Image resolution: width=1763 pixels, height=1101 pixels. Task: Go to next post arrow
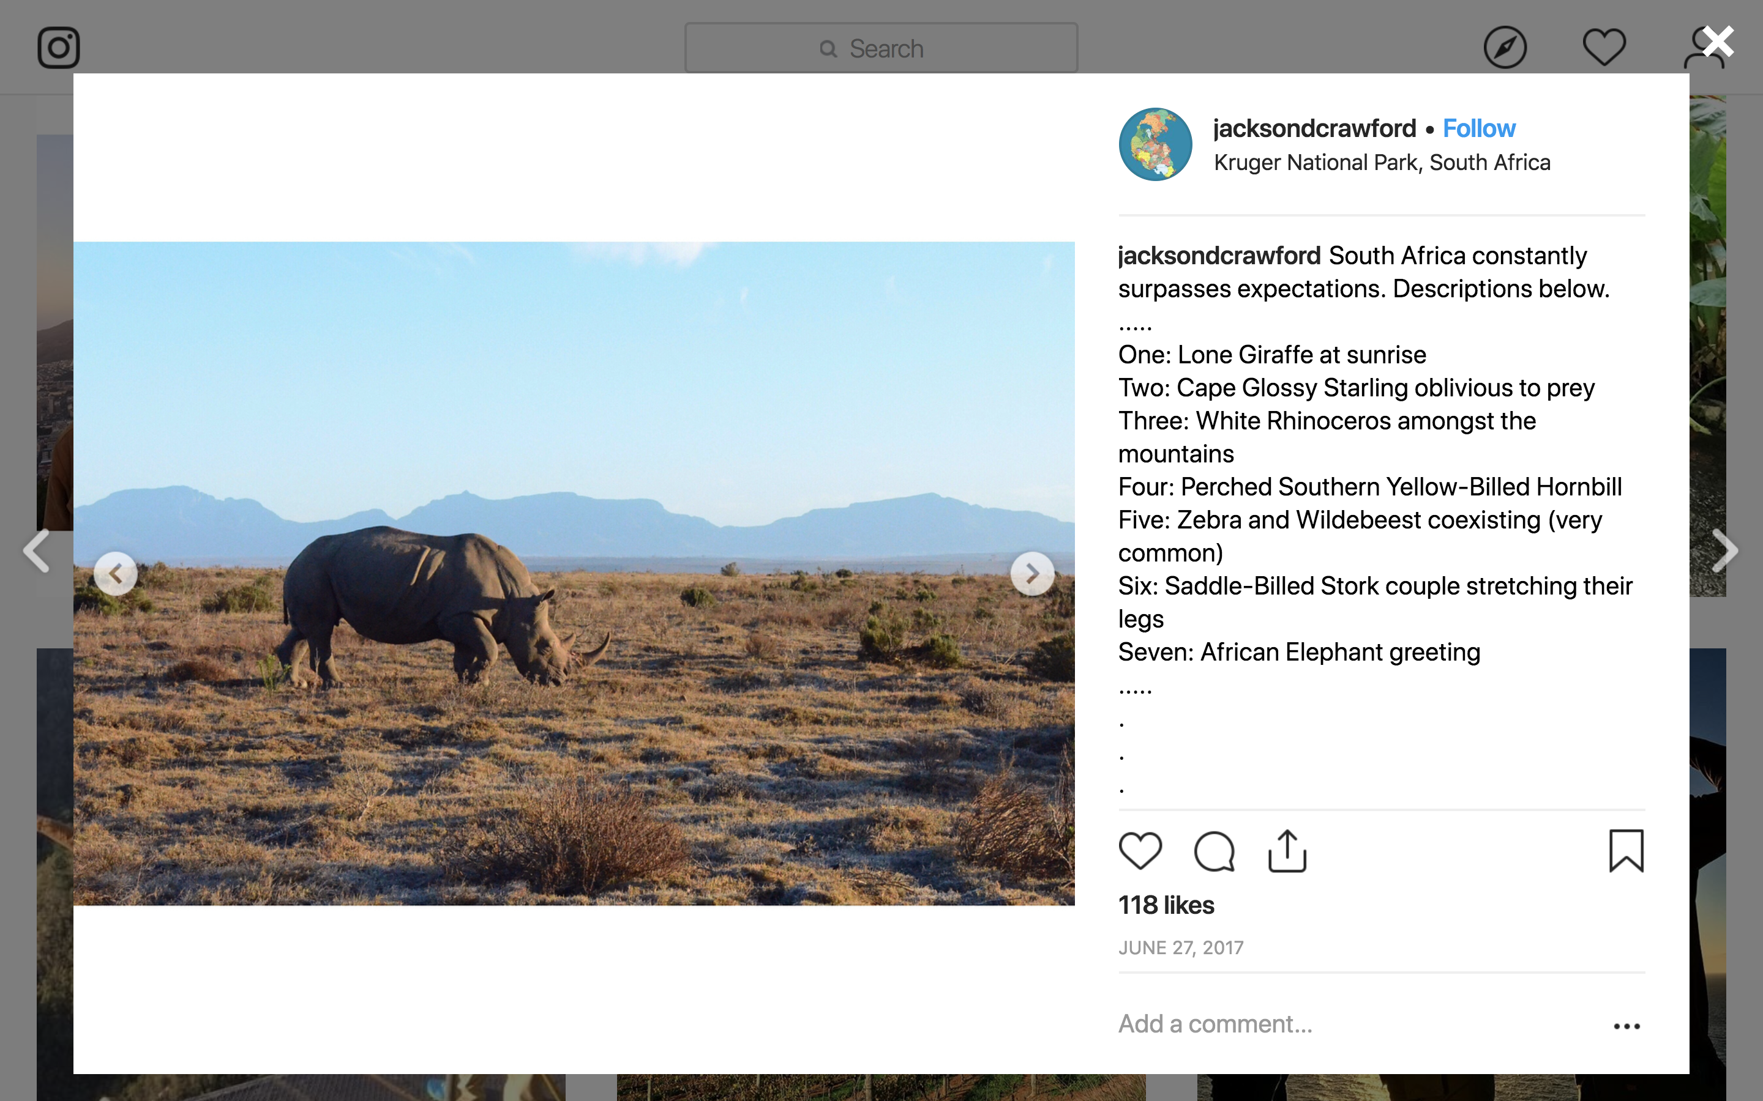coord(1725,550)
